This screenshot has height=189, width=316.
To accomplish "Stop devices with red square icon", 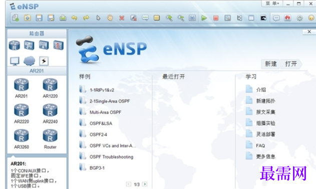I will click(x=216, y=18).
